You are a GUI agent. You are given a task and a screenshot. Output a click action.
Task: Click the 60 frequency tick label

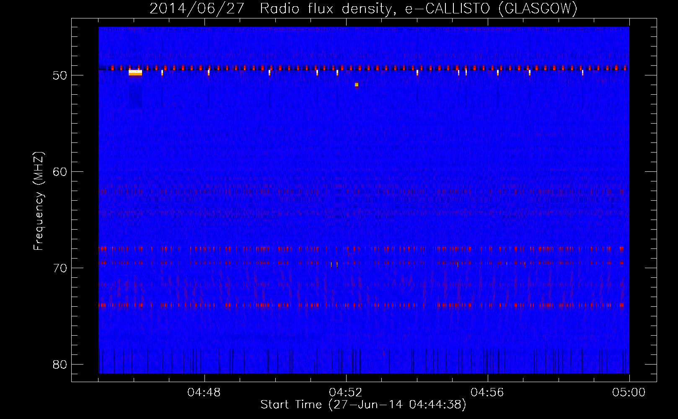coord(60,172)
